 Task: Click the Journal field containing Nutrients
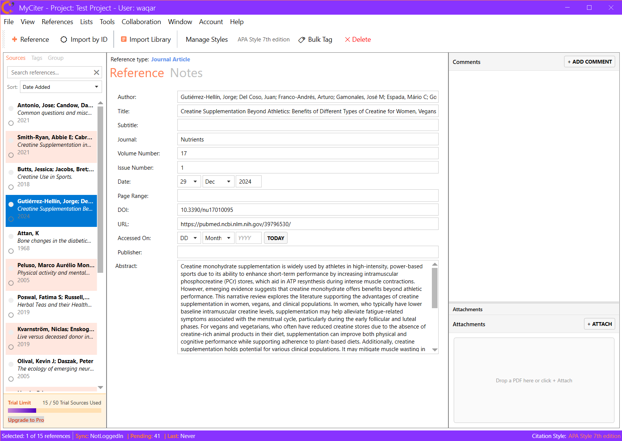(308, 139)
